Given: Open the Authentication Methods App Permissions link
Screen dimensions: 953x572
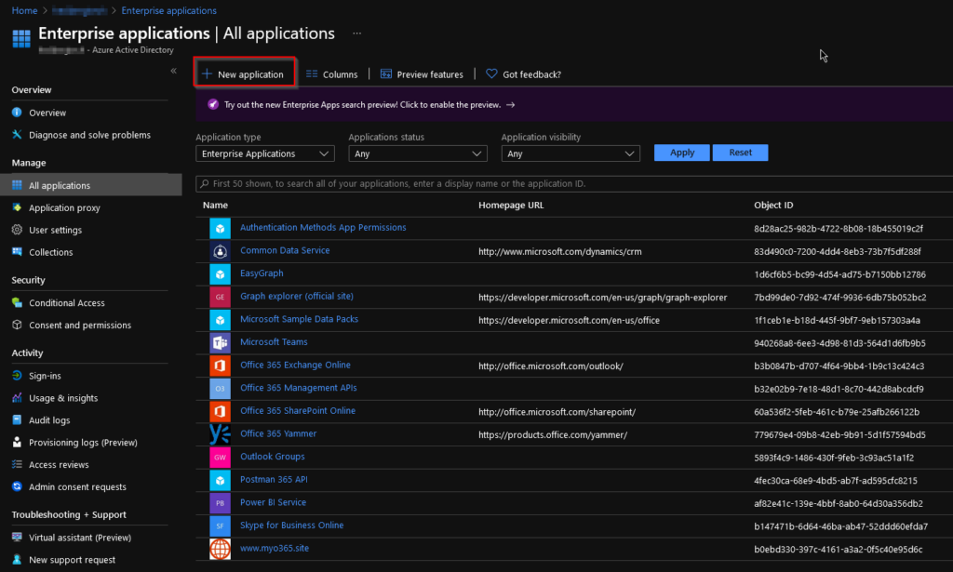Looking at the screenshot, I should (323, 227).
